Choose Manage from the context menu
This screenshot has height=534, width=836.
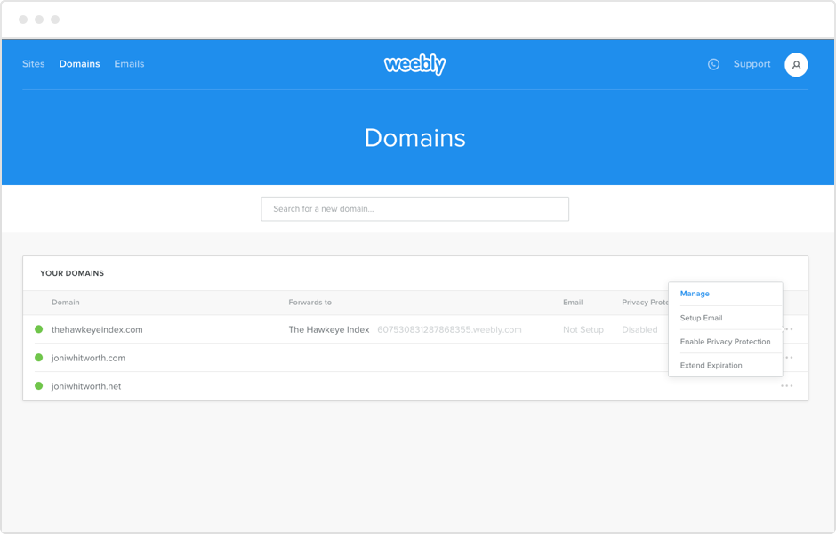click(x=695, y=294)
